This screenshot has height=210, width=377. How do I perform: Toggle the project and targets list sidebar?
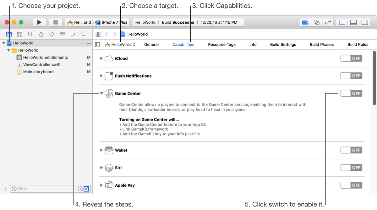pos(98,45)
